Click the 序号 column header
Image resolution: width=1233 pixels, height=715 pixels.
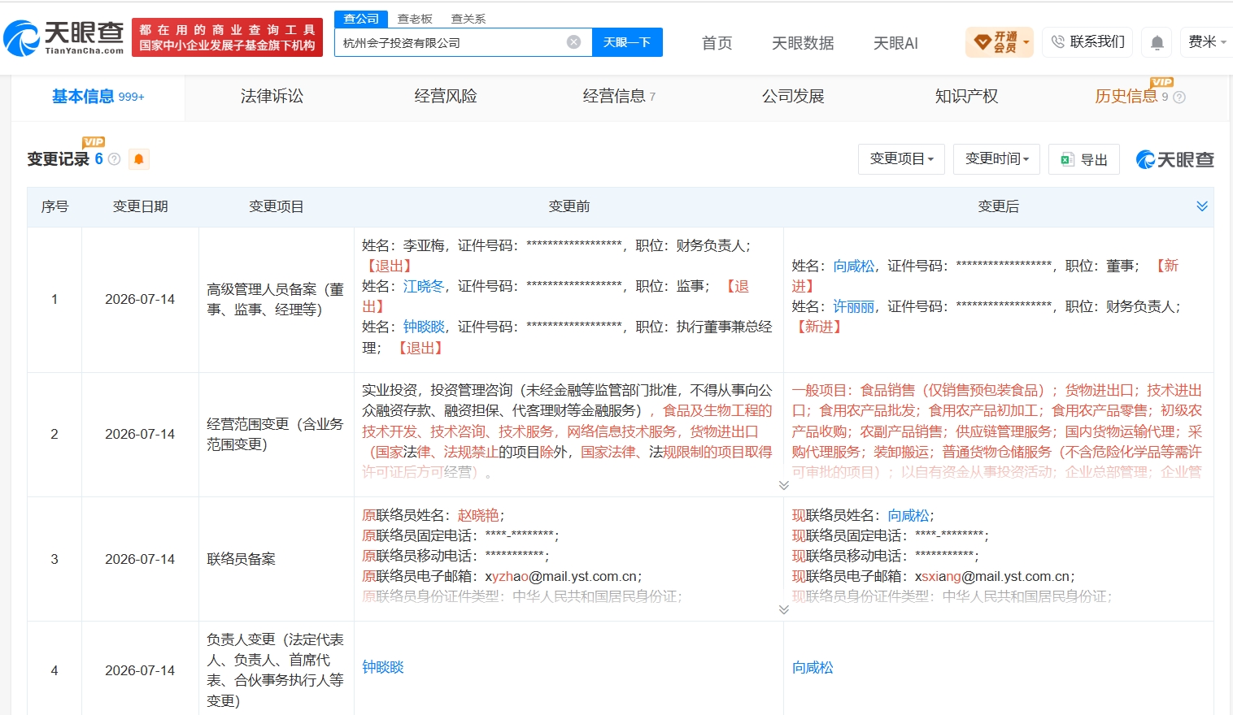coord(54,206)
